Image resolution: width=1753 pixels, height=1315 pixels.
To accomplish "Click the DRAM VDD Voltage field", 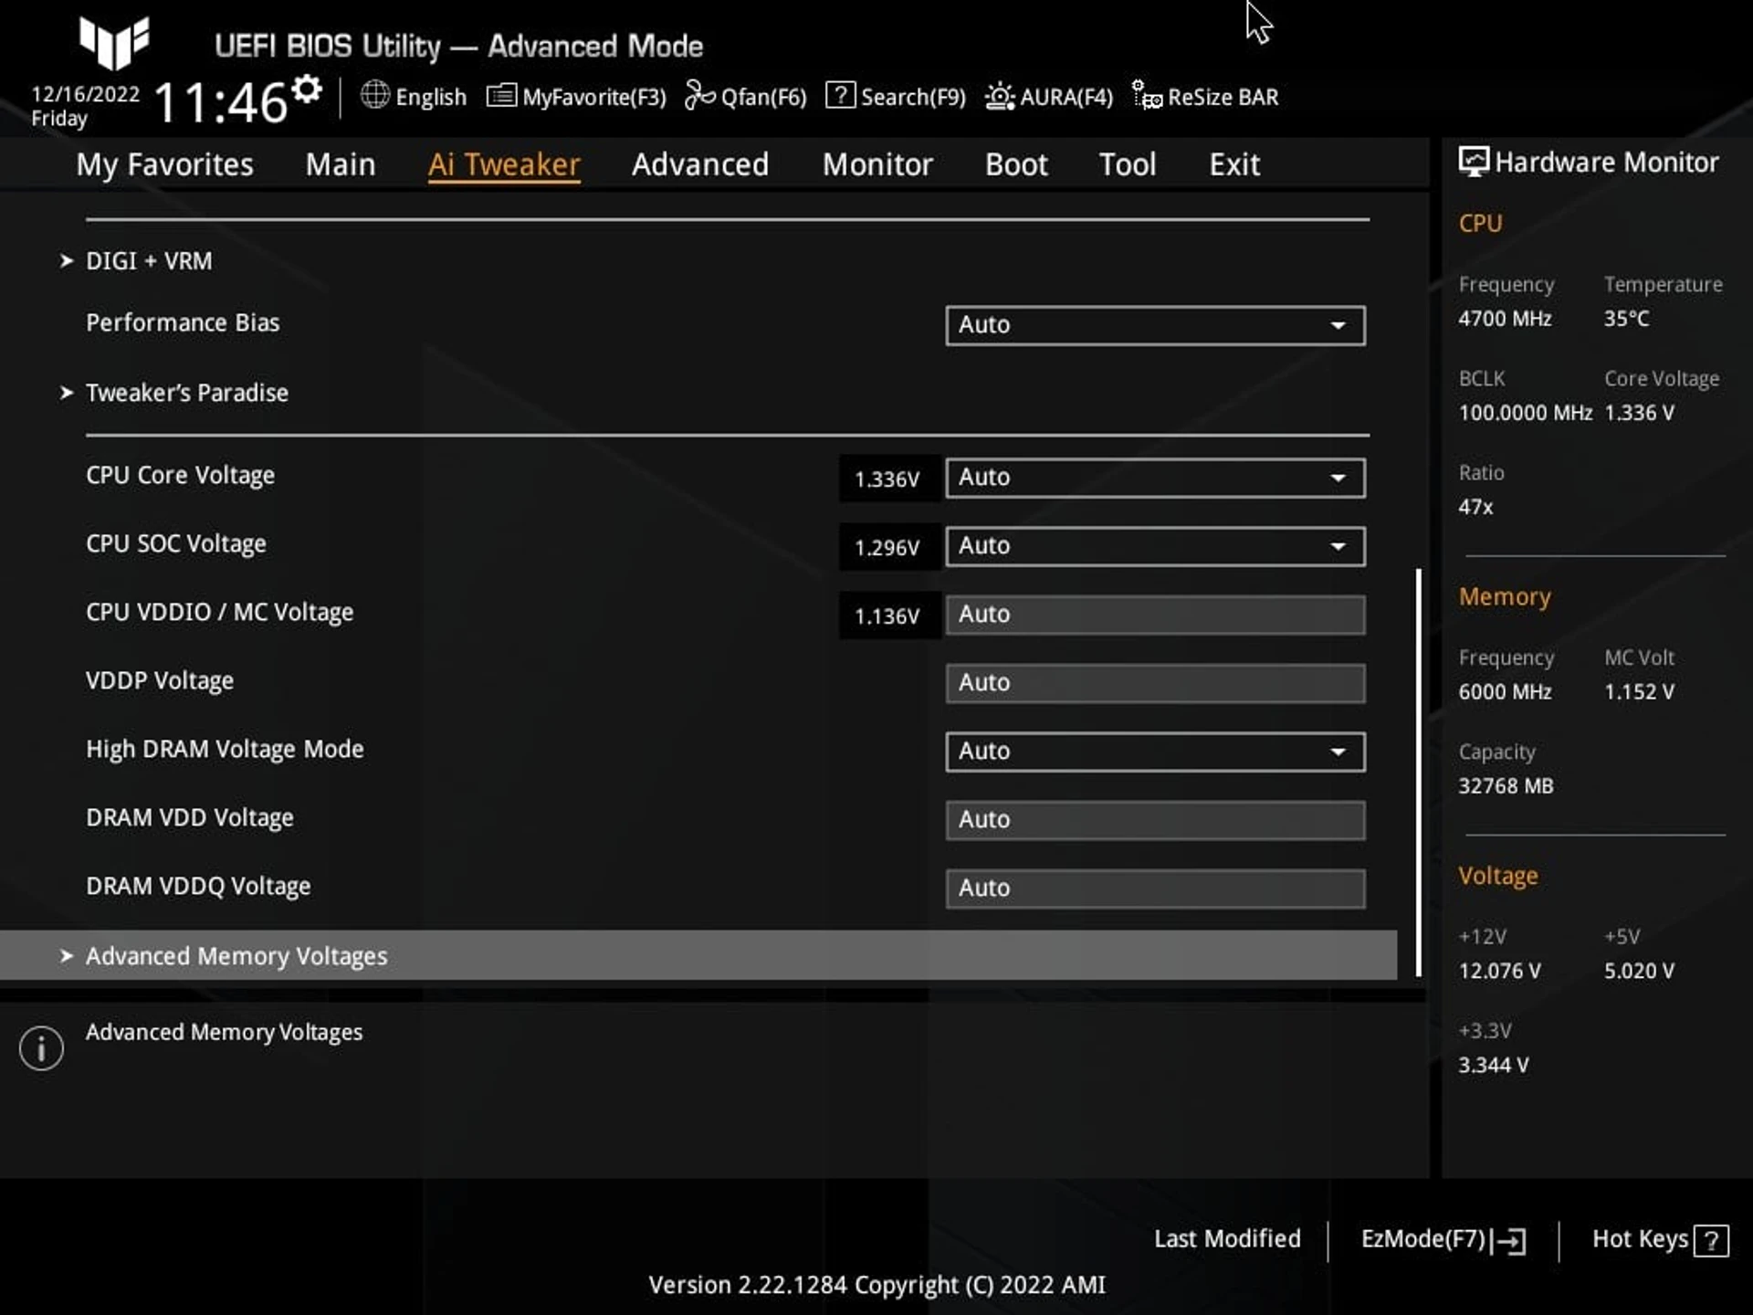I will pyautogui.click(x=1155, y=820).
